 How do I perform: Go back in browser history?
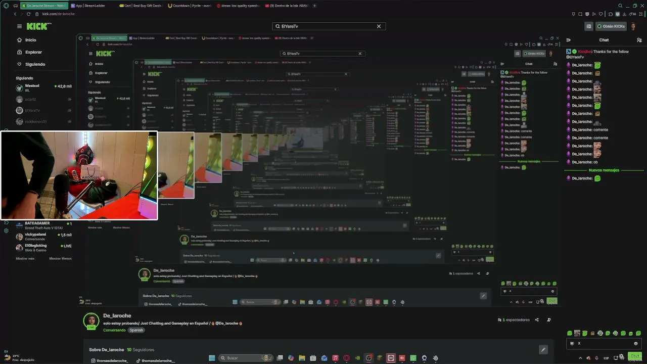click(15, 14)
